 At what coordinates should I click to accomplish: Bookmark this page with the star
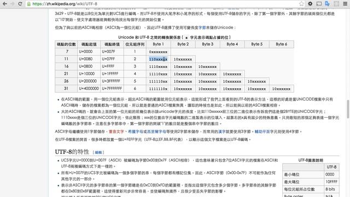[301, 4]
